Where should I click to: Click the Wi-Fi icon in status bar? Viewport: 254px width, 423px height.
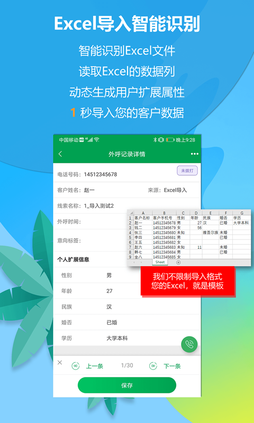point(97,140)
